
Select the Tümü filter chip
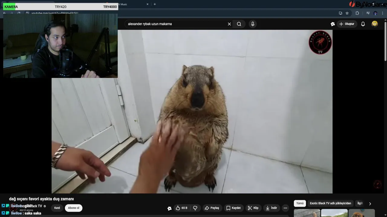[300, 203]
